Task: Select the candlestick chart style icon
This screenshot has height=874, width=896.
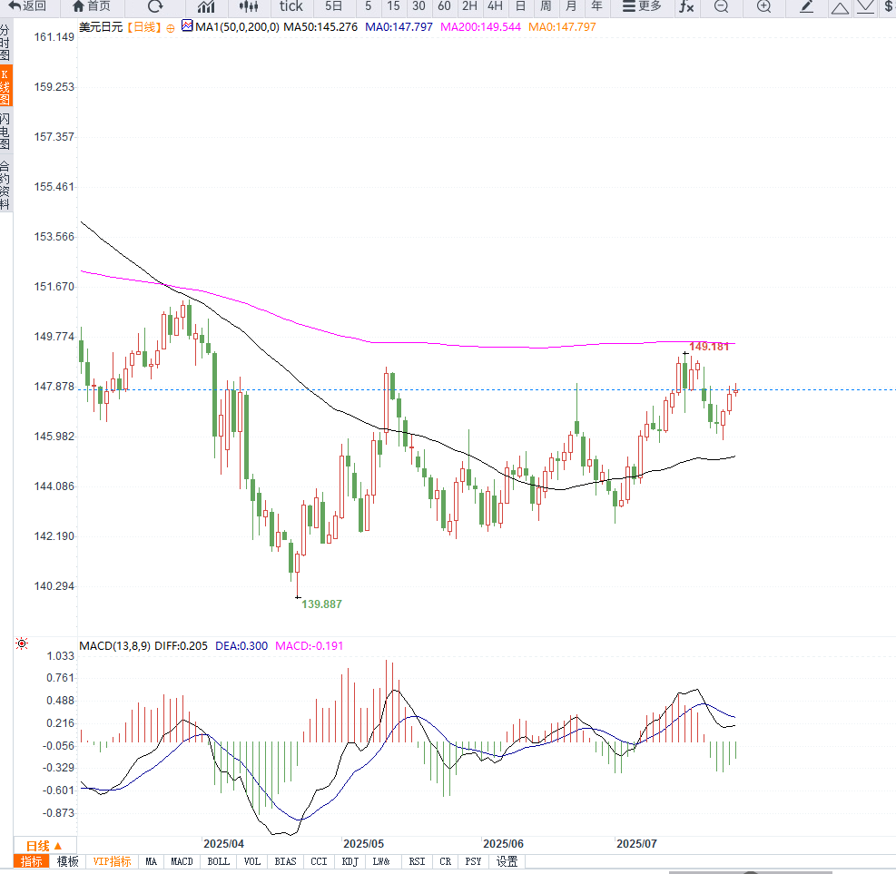Action: tap(249, 6)
